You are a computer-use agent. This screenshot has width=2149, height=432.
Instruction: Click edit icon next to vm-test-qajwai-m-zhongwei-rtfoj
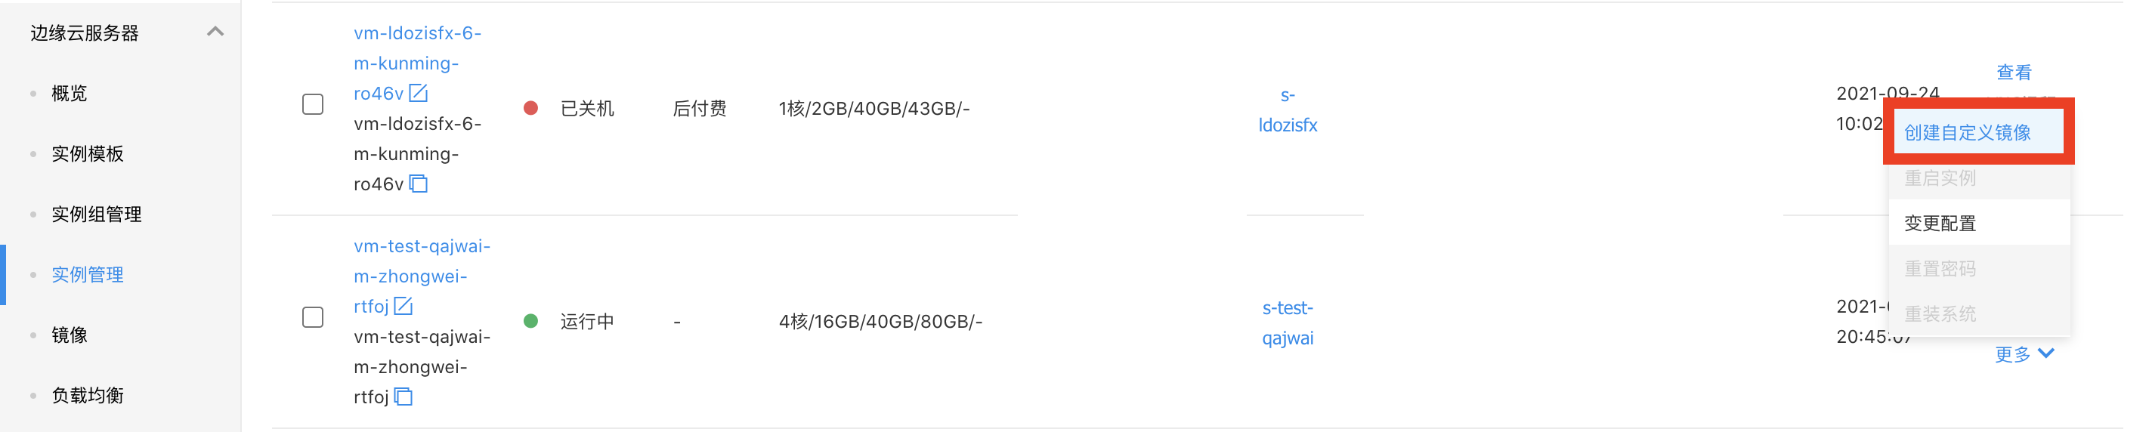(x=404, y=306)
